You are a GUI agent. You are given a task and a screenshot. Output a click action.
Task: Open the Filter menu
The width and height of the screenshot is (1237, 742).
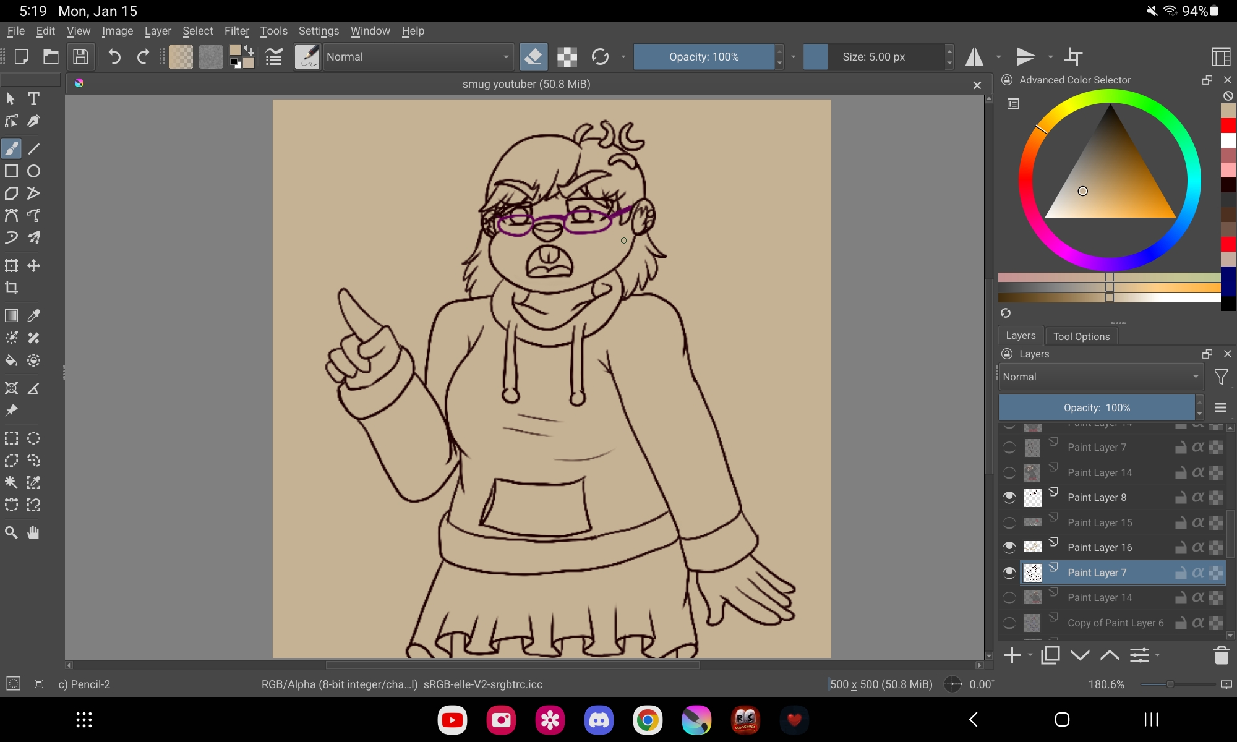(236, 31)
